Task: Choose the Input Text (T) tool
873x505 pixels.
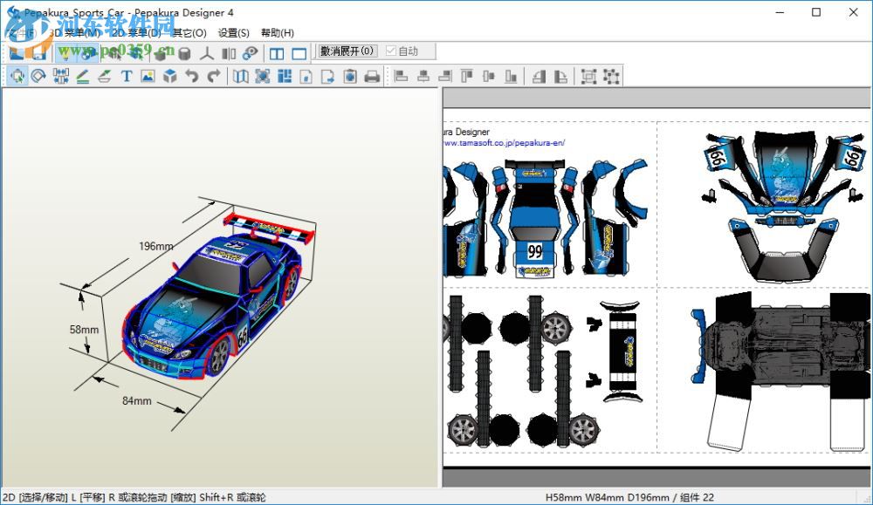Action: click(126, 77)
